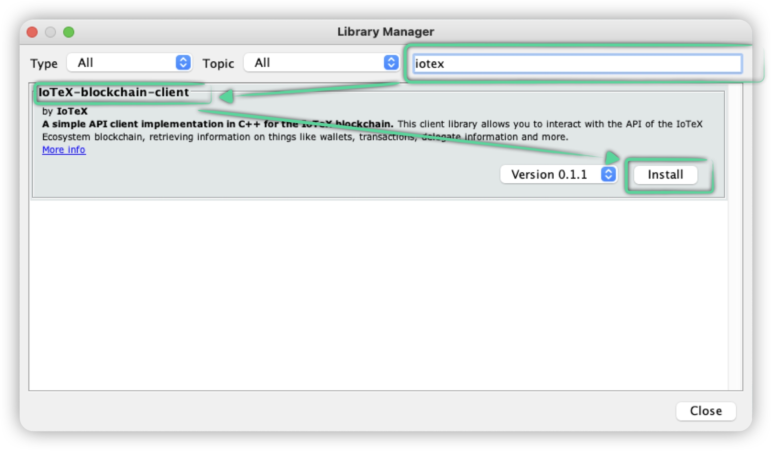Image resolution: width=772 pixels, height=451 pixels.
Task: Click the gray minimize window button
Action: (x=50, y=32)
